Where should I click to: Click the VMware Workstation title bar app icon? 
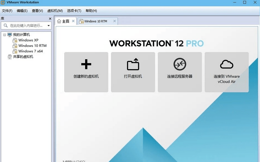point(3,2)
